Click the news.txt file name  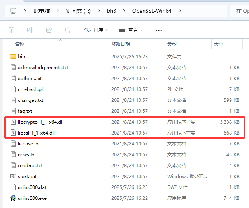27,155
